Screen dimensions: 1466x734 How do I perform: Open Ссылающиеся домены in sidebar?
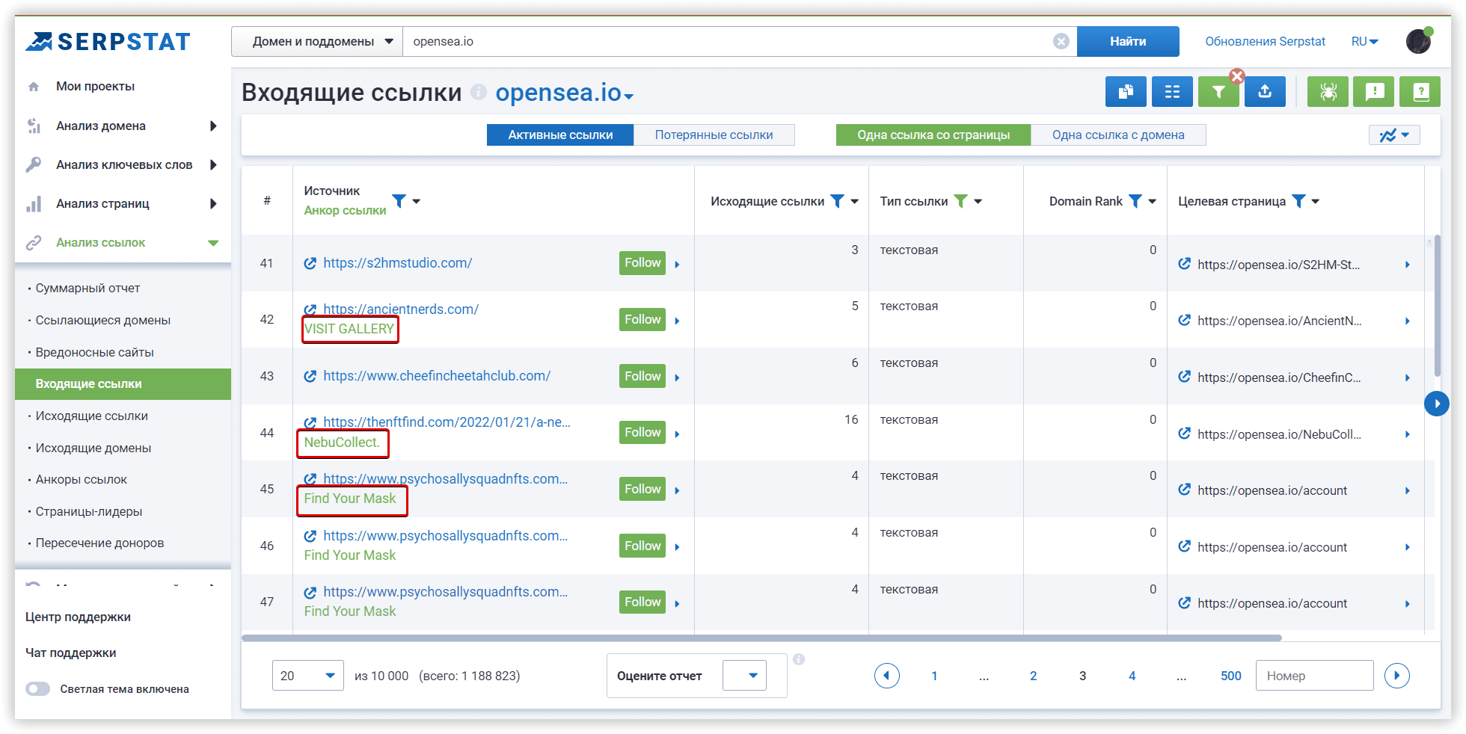coord(102,320)
